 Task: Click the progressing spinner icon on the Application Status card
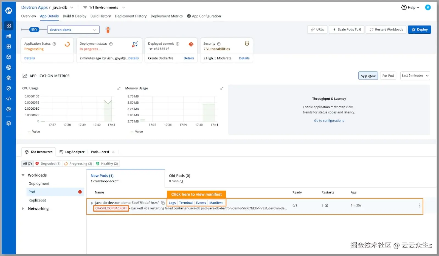67,44
